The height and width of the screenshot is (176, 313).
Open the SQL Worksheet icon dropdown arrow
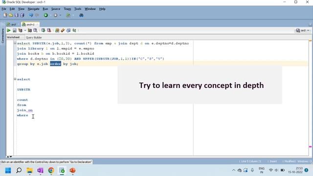[x=73, y=15]
